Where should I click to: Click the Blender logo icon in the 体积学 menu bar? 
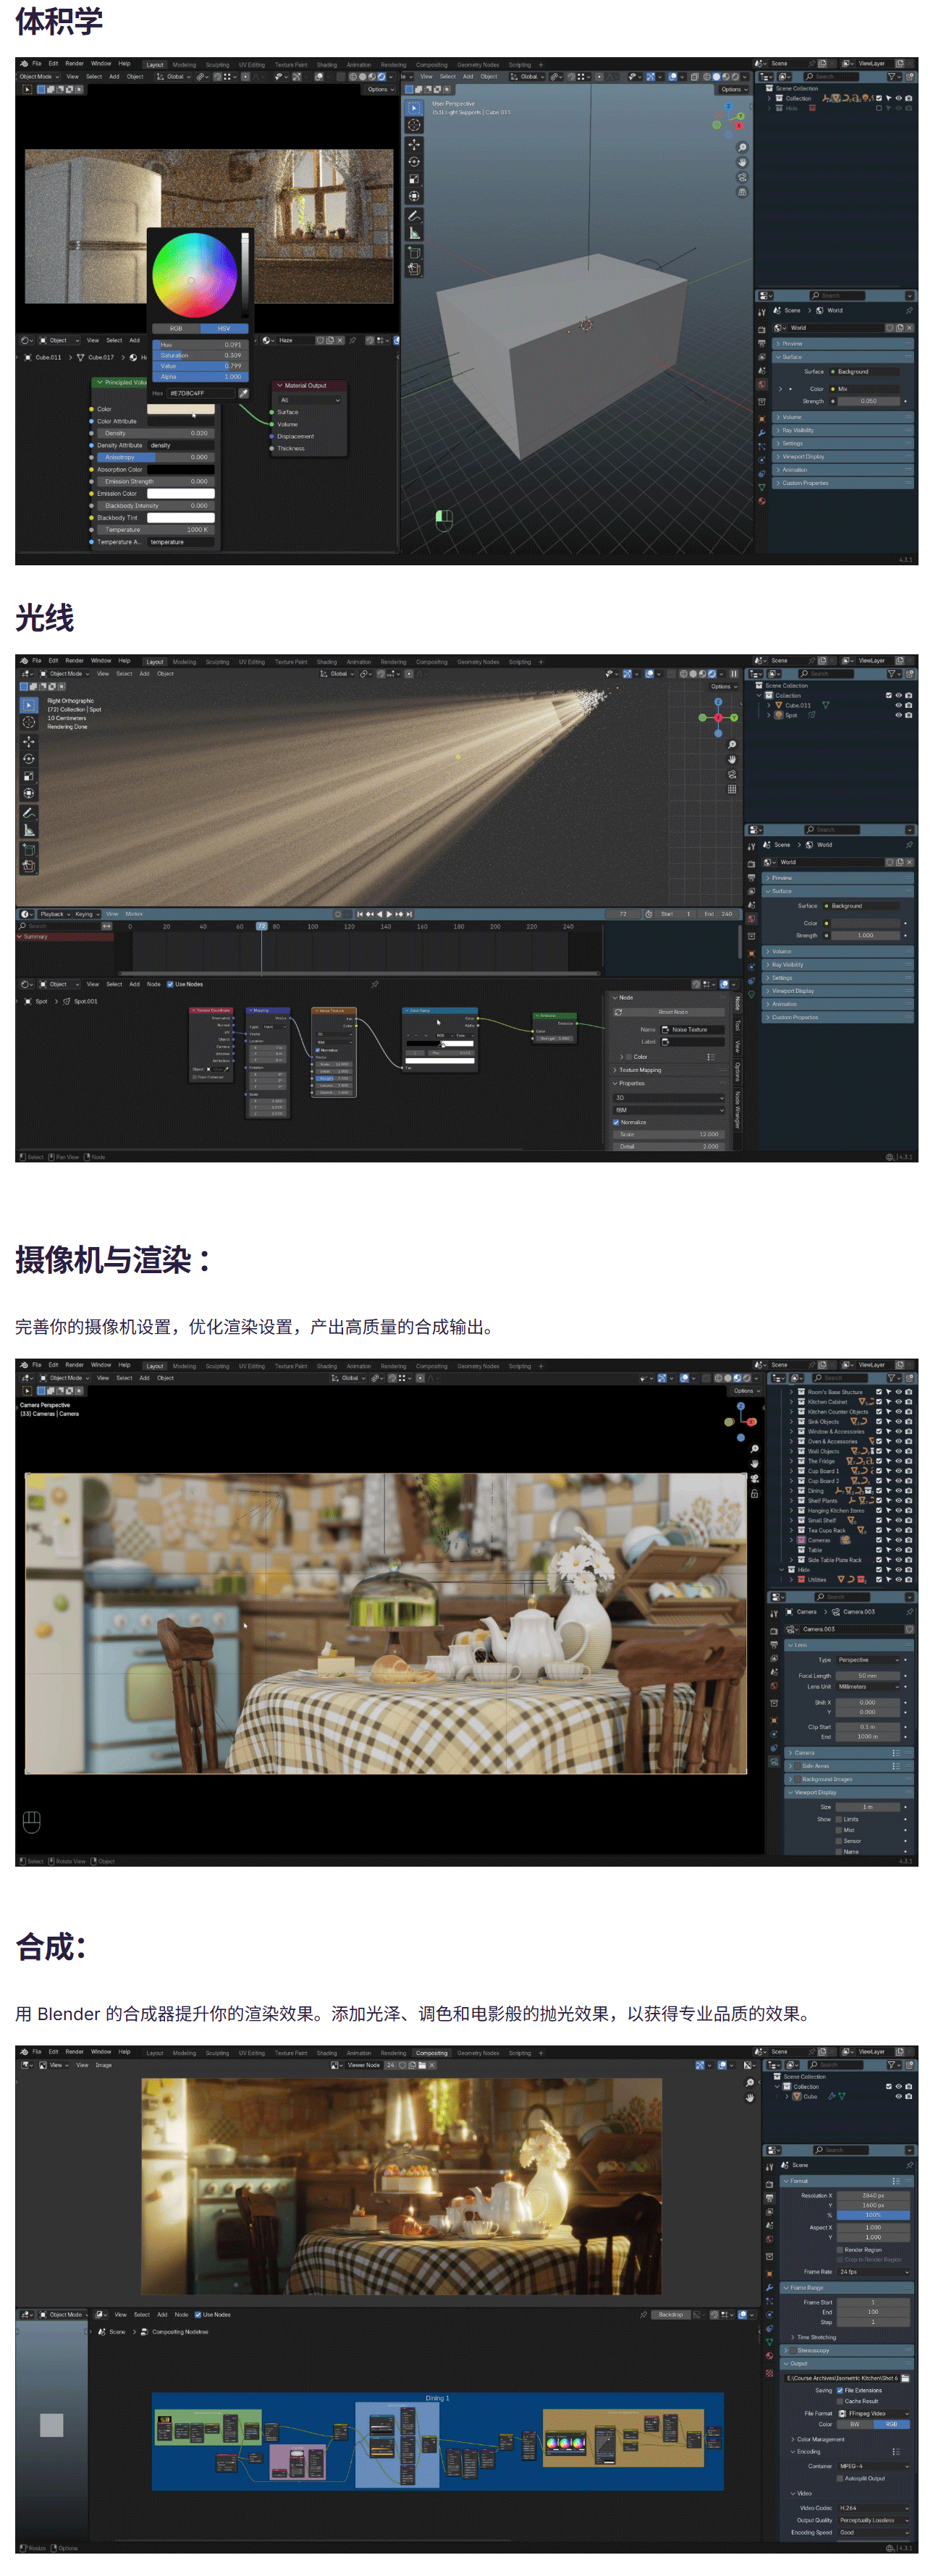(24, 63)
